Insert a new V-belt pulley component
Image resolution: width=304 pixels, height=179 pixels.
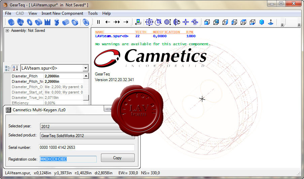[x=47, y=22]
